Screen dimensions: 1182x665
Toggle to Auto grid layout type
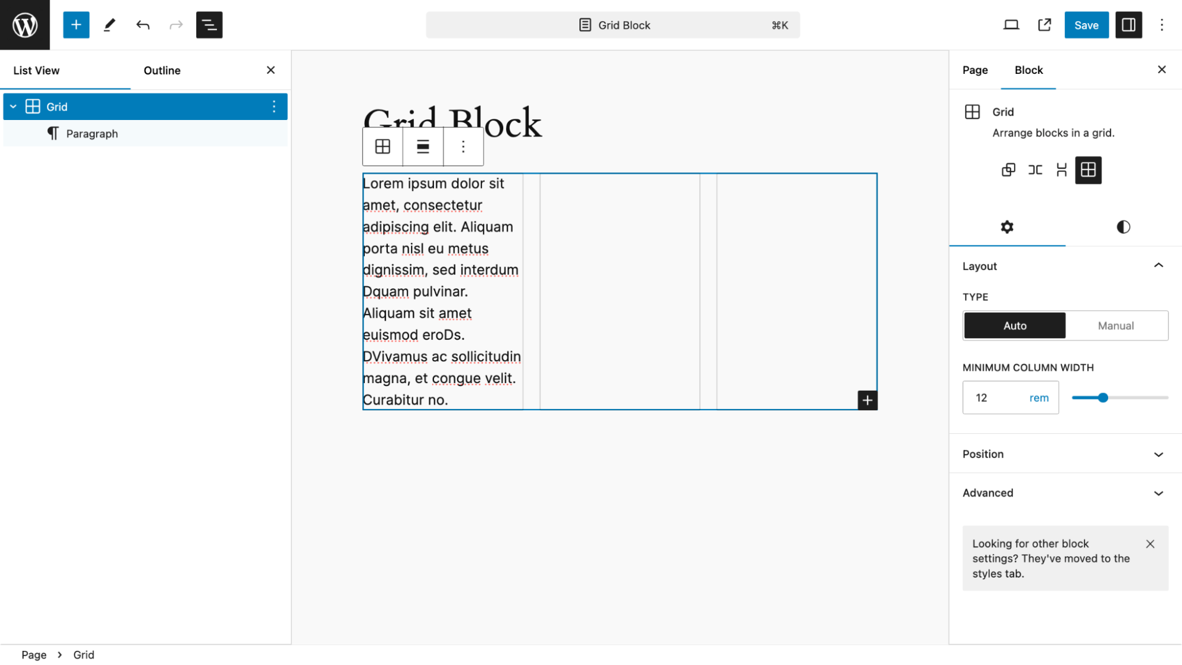coord(1015,325)
